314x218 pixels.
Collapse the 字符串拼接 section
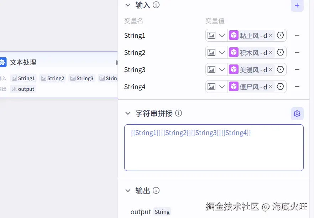pos(128,113)
